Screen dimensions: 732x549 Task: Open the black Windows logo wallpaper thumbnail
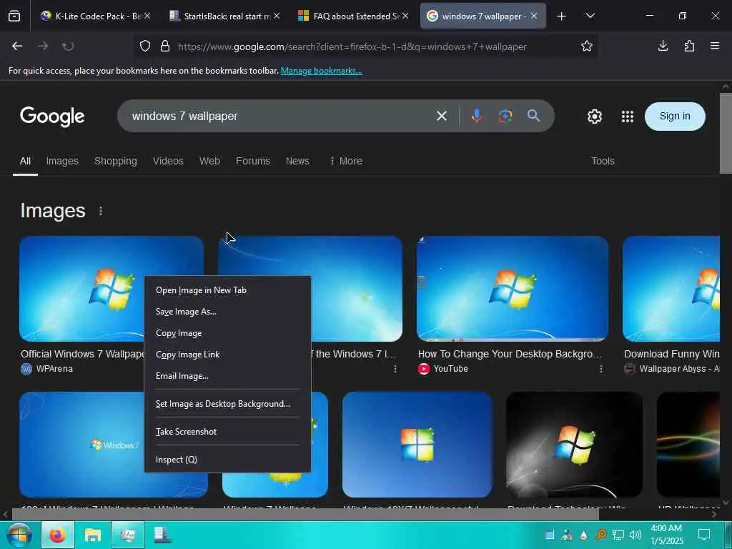[x=574, y=445]
